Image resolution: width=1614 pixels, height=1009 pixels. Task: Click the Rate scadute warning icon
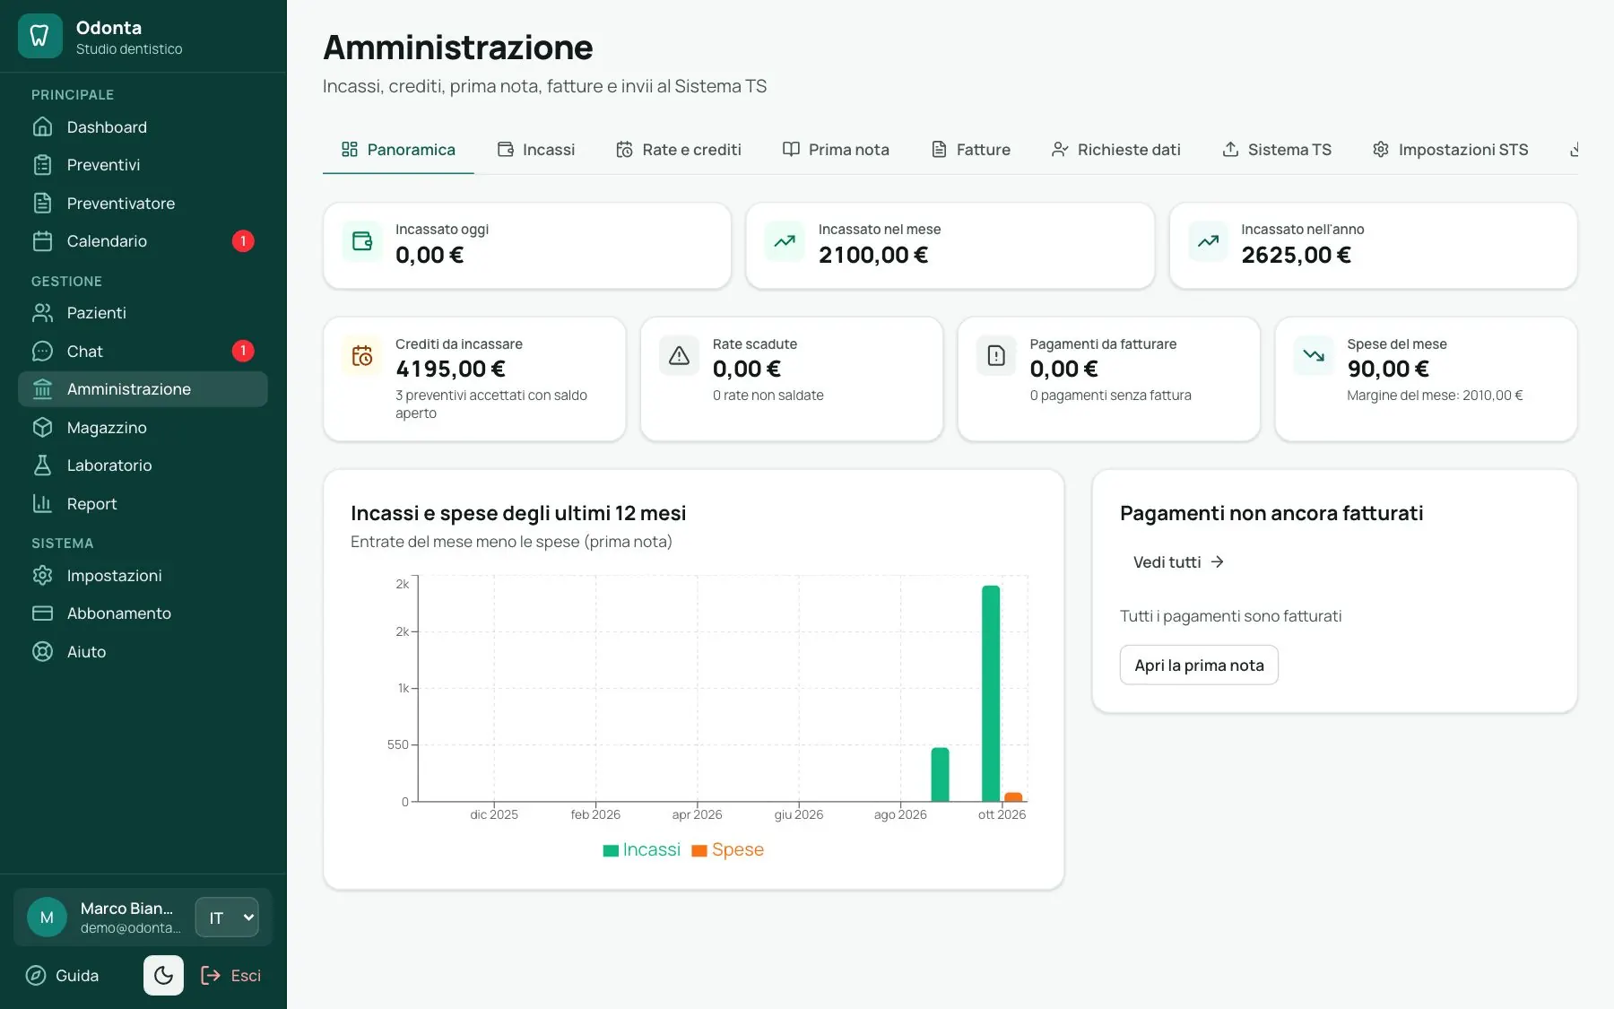coord(680,356)
